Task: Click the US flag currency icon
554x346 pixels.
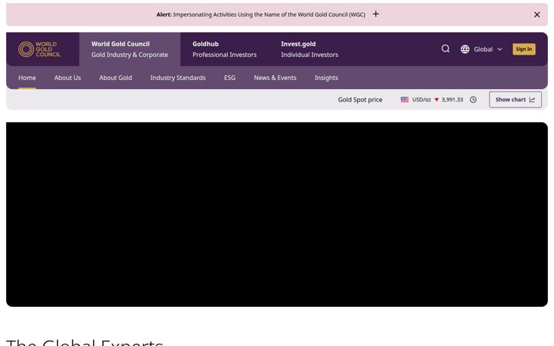Action: click(x=405, y=99)
